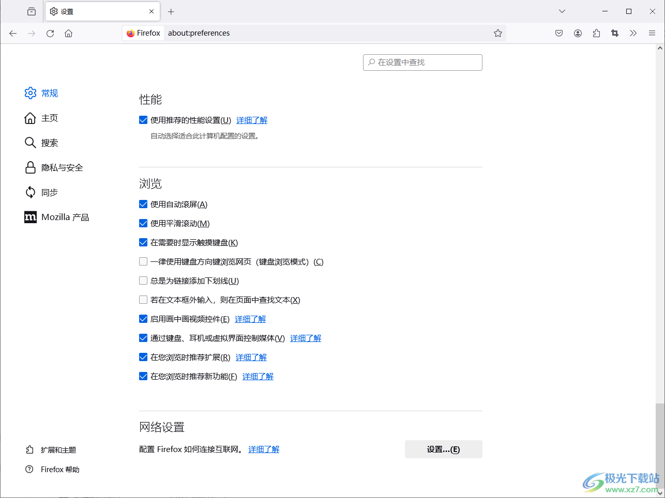Image resolution: width=665 pixels, height=498 pixels.
Task: Enable 一律使用键盘方向键浏览网页
Action: (x=143, y=261)
